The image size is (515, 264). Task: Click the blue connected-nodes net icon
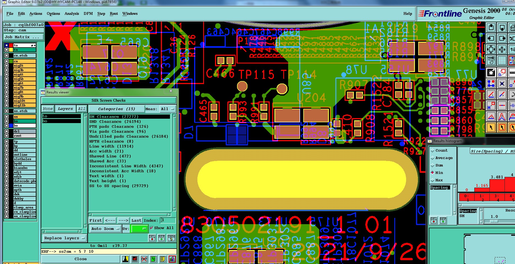click(491, 84)
